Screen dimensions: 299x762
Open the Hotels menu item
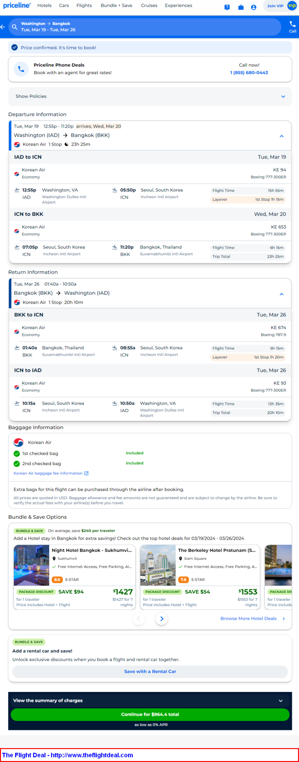[x=44, y=5]
